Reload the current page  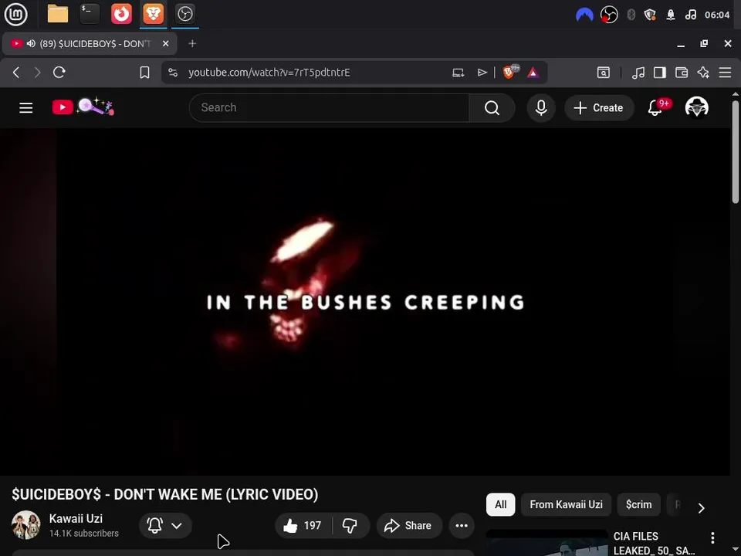coord(59,73)
